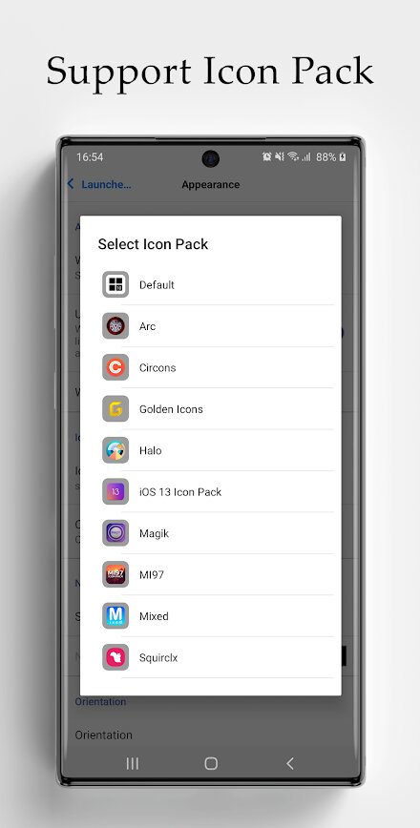Viewport: 420px width, 828px height.
Task: Tap the Golden Icons G icon
Action: [115, 408]
